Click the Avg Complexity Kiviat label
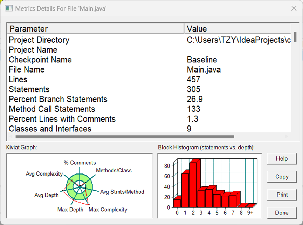This screenshot has width=303, height=225. [x=44, y=174]
